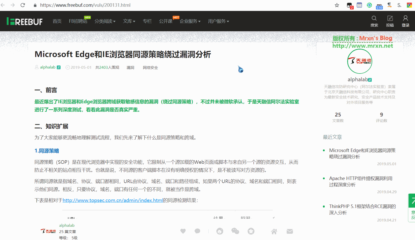Click the alphalab author link under title
This screenshot has height=240, width=415.
click(x=48, y=67)
